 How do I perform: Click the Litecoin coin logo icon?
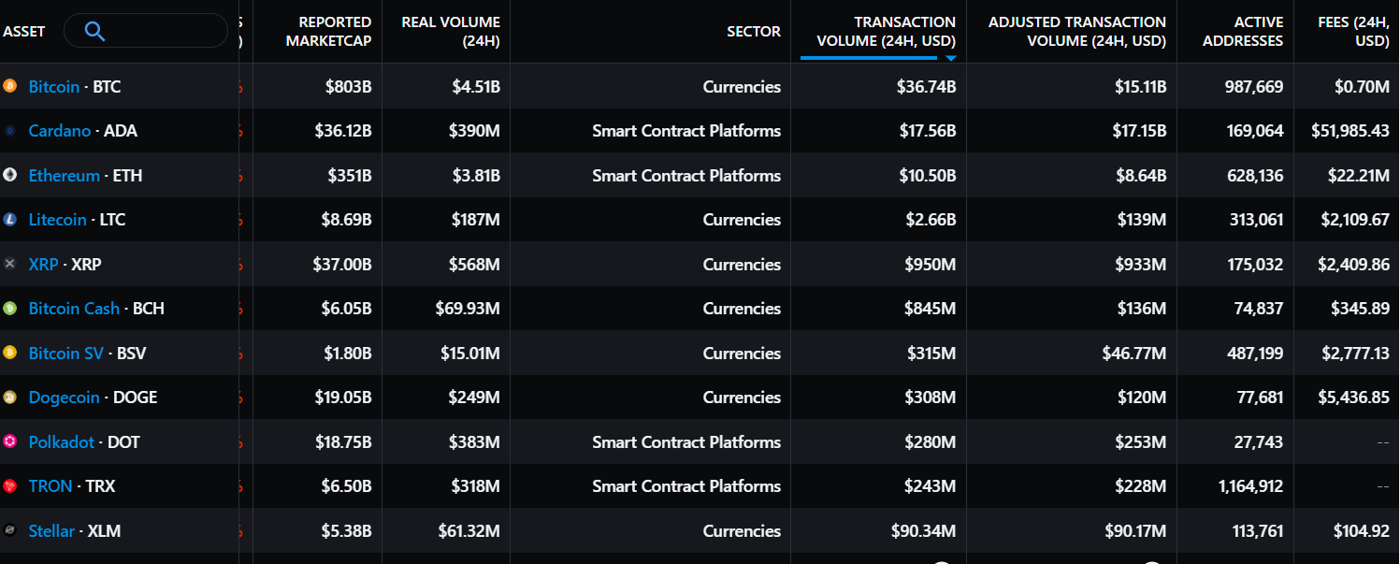coord(9,220)
